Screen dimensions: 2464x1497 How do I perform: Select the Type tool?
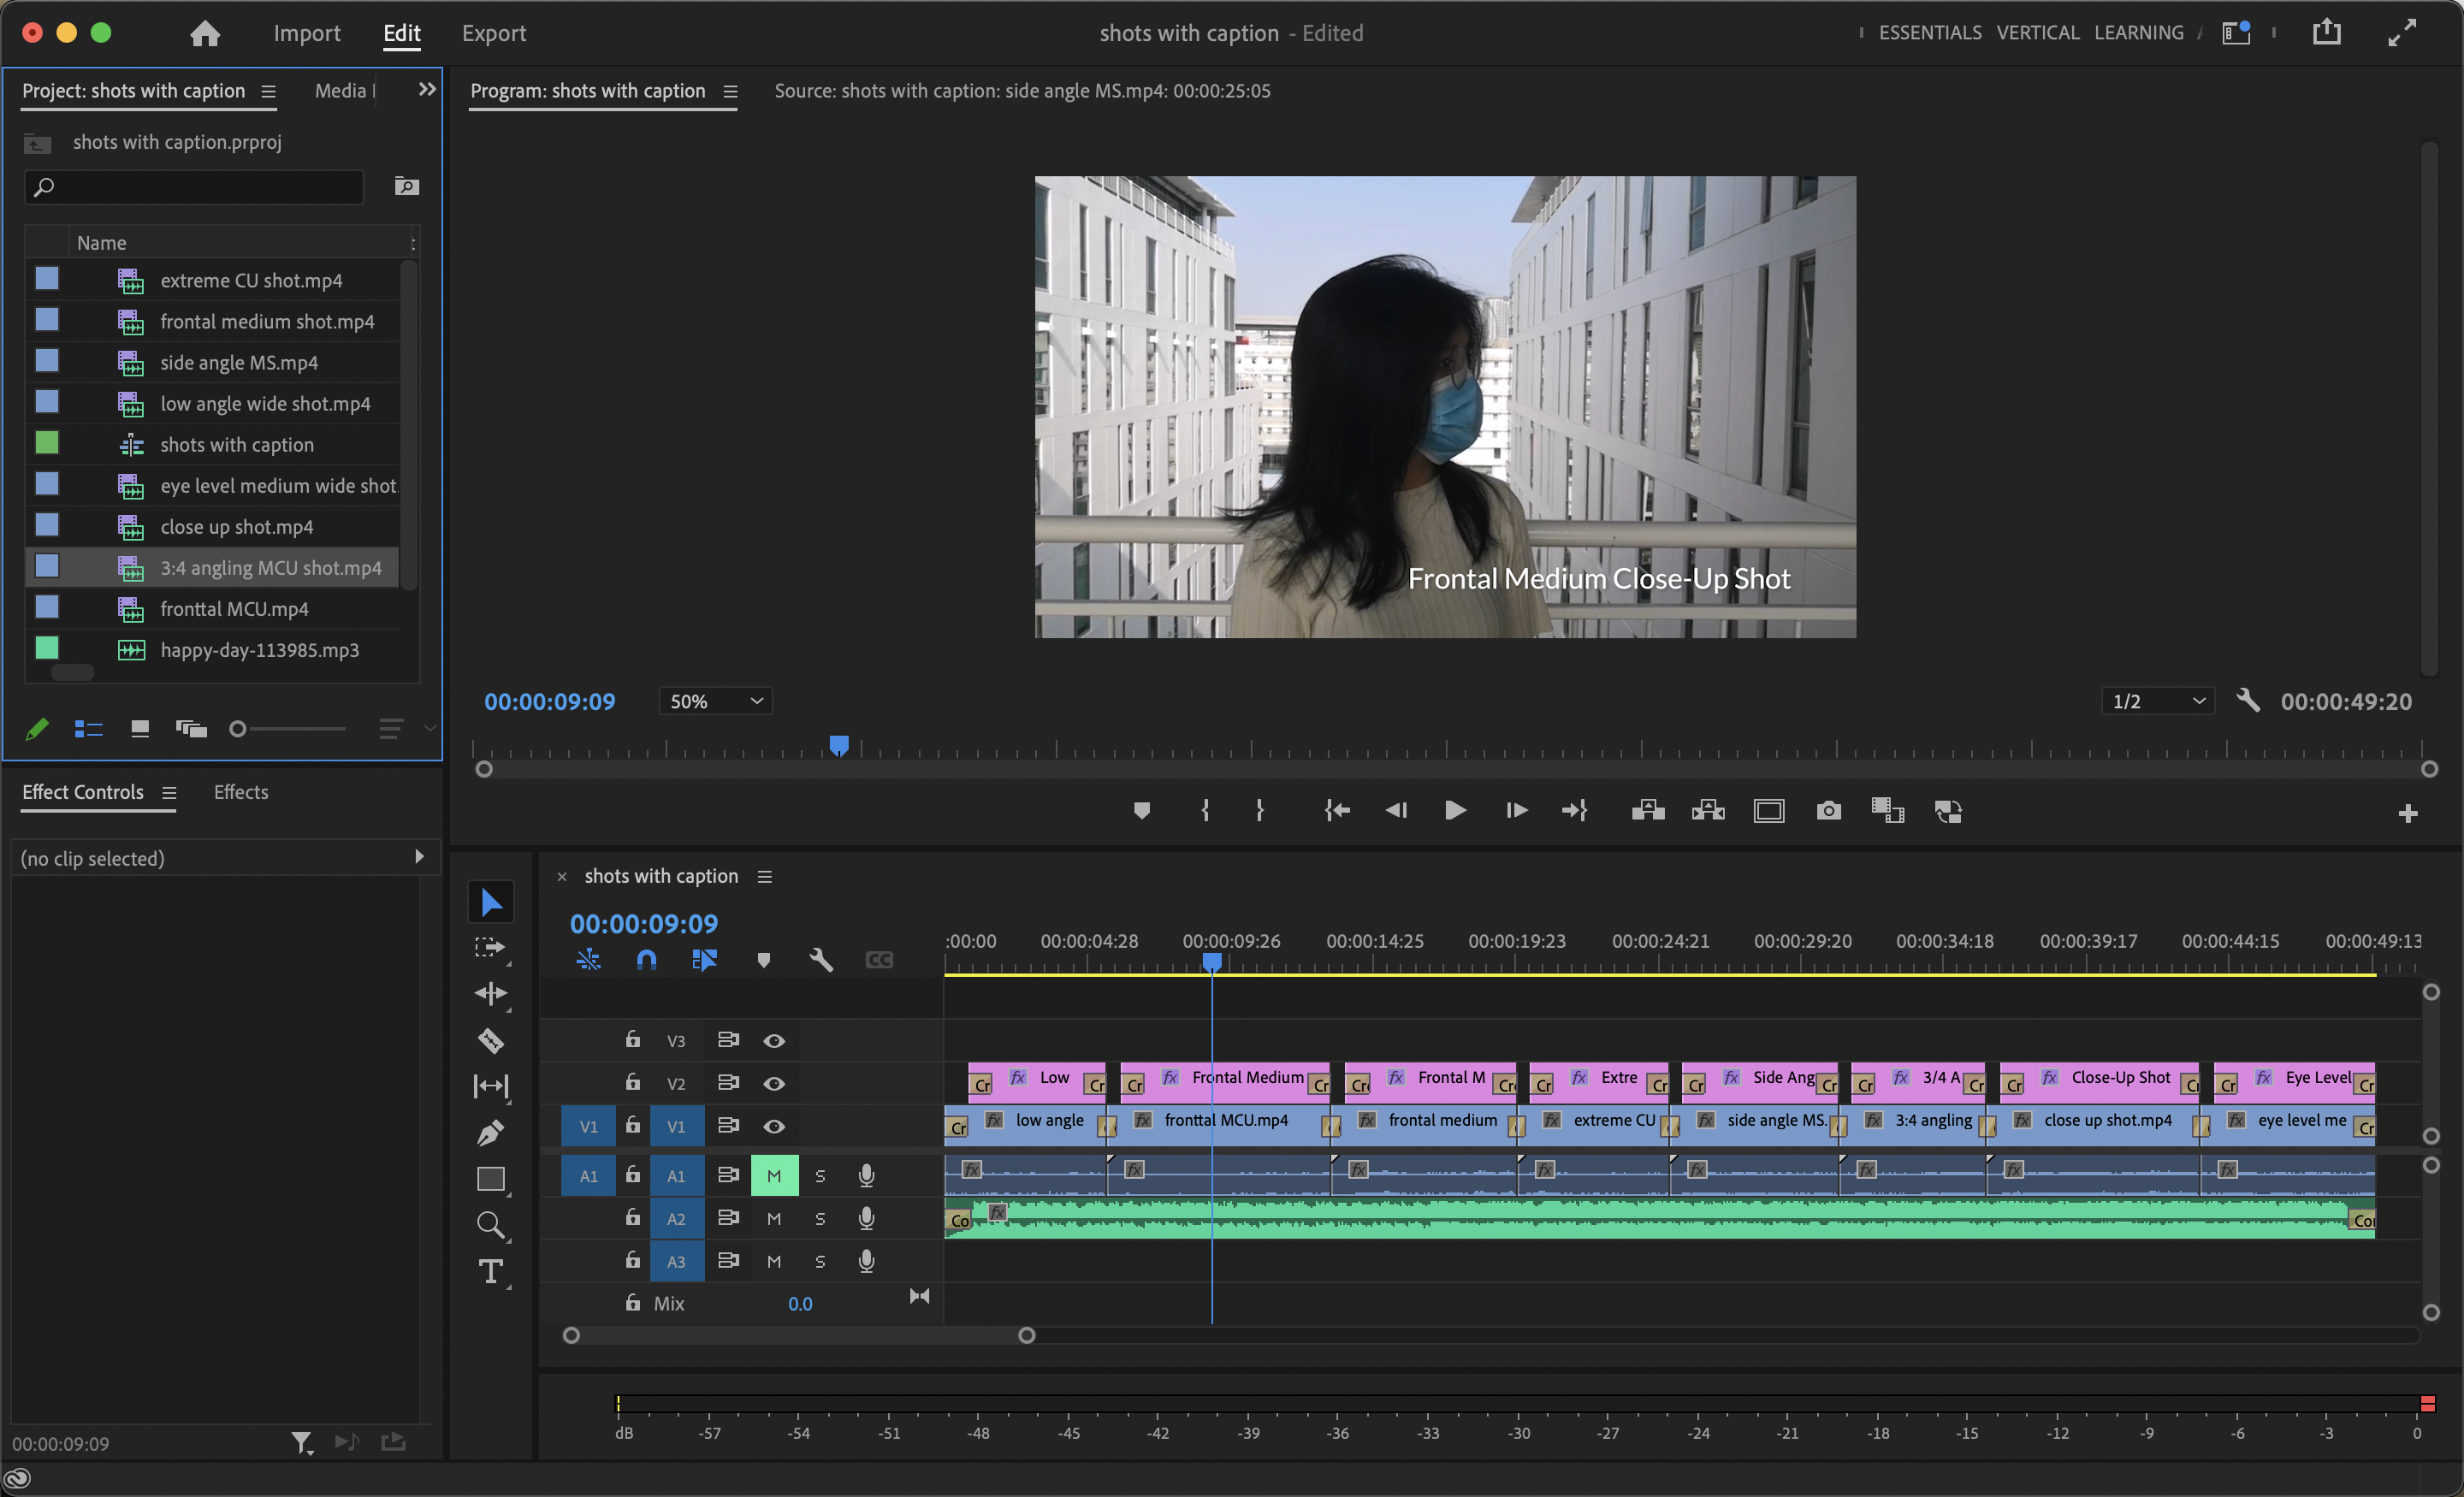(490, 1272)
